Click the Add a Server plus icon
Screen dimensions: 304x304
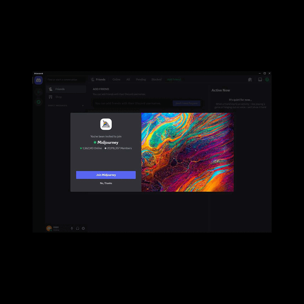pos(39,92)
